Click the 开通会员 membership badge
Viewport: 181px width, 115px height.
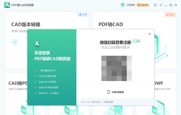point(143,5)
